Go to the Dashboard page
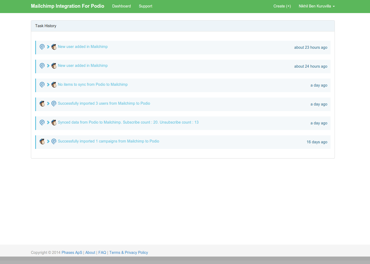Viewport: 370px width, 264px height. (x=121, y=6)
